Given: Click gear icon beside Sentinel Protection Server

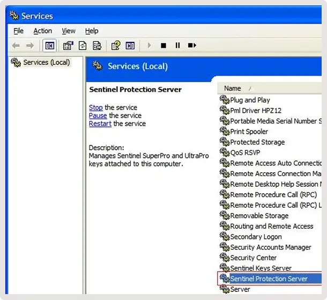Looking at the screenshot, I should click(225, 278).
